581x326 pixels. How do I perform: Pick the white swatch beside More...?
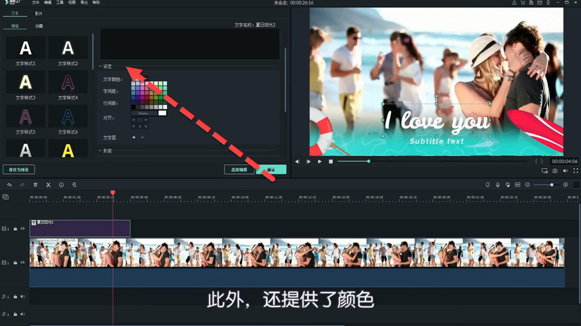point(162,113)
